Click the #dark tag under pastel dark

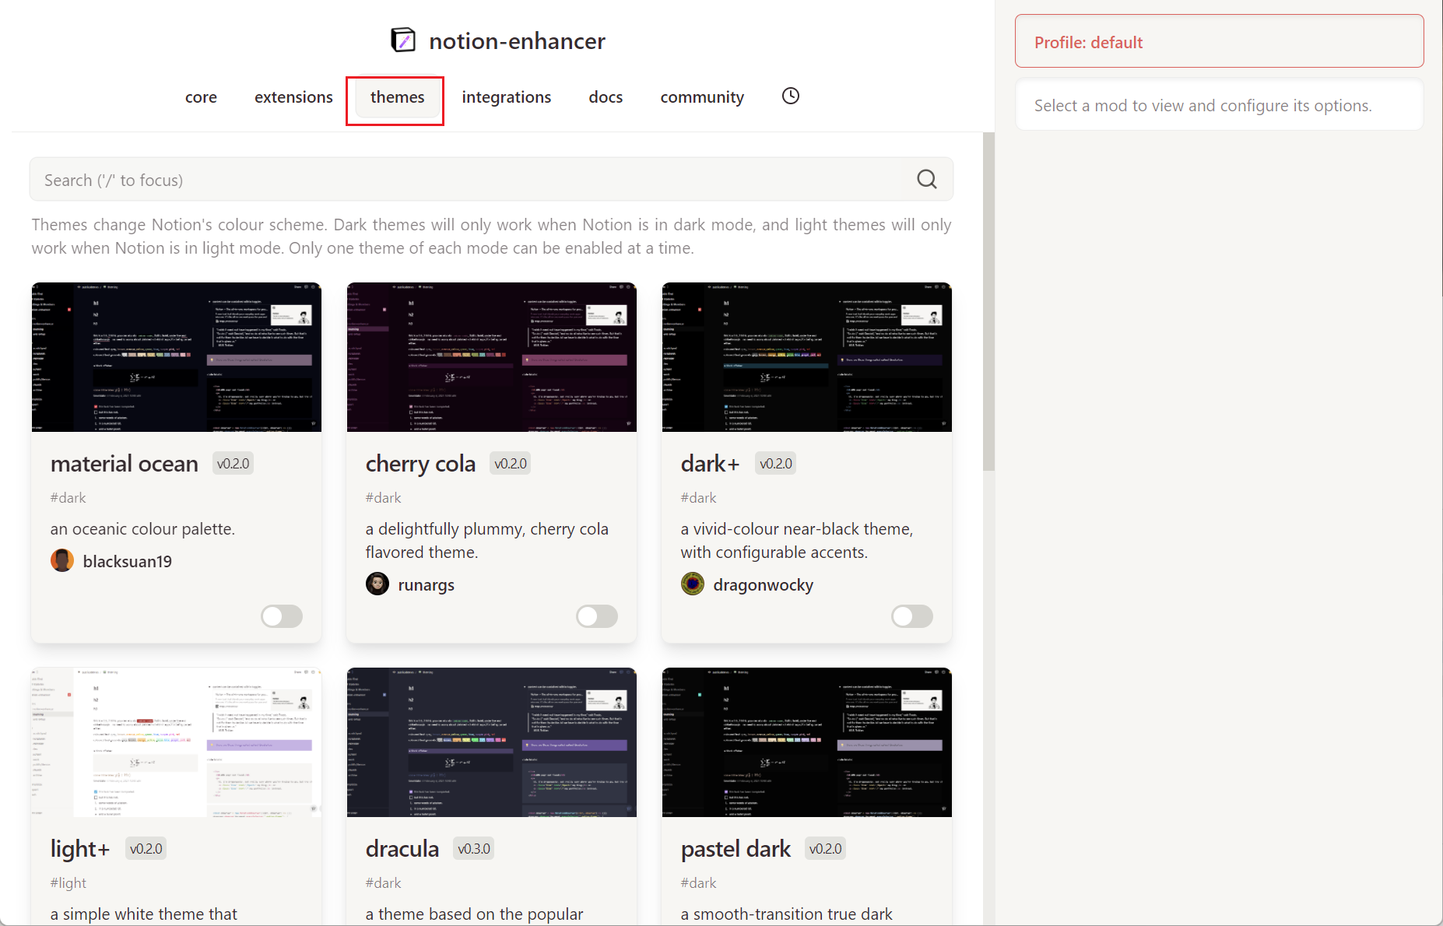(x=699, y=882)
